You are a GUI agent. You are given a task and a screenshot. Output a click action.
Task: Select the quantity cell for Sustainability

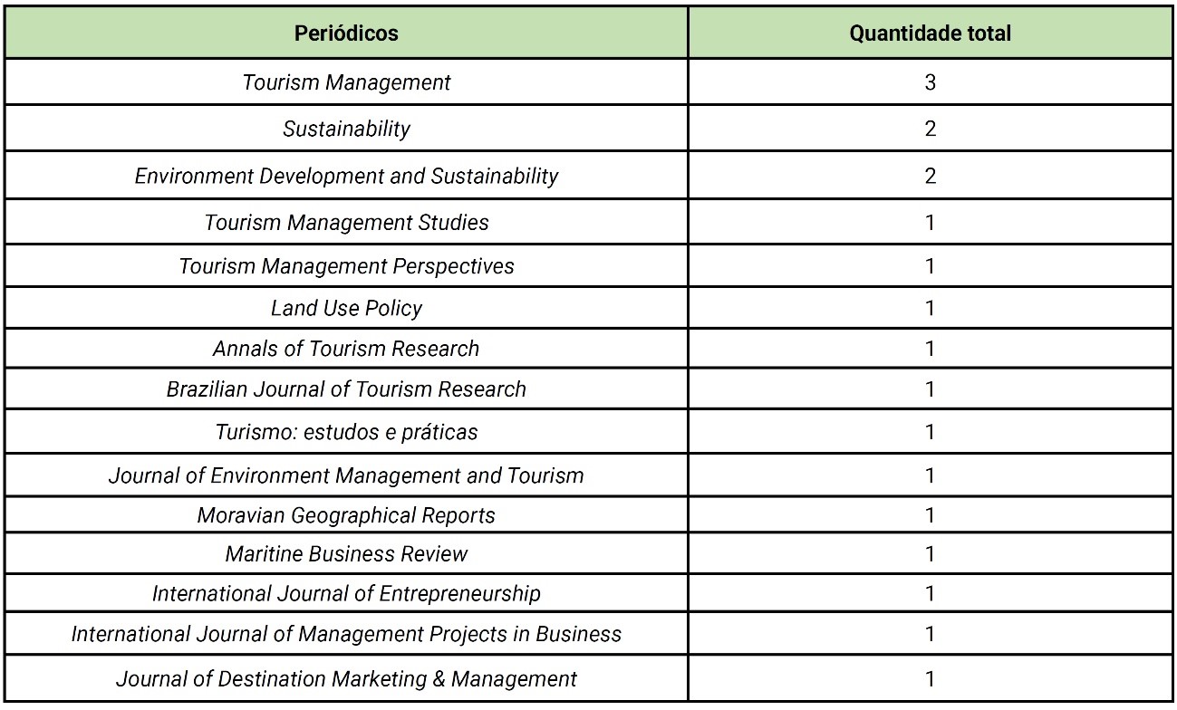point(930,129)
